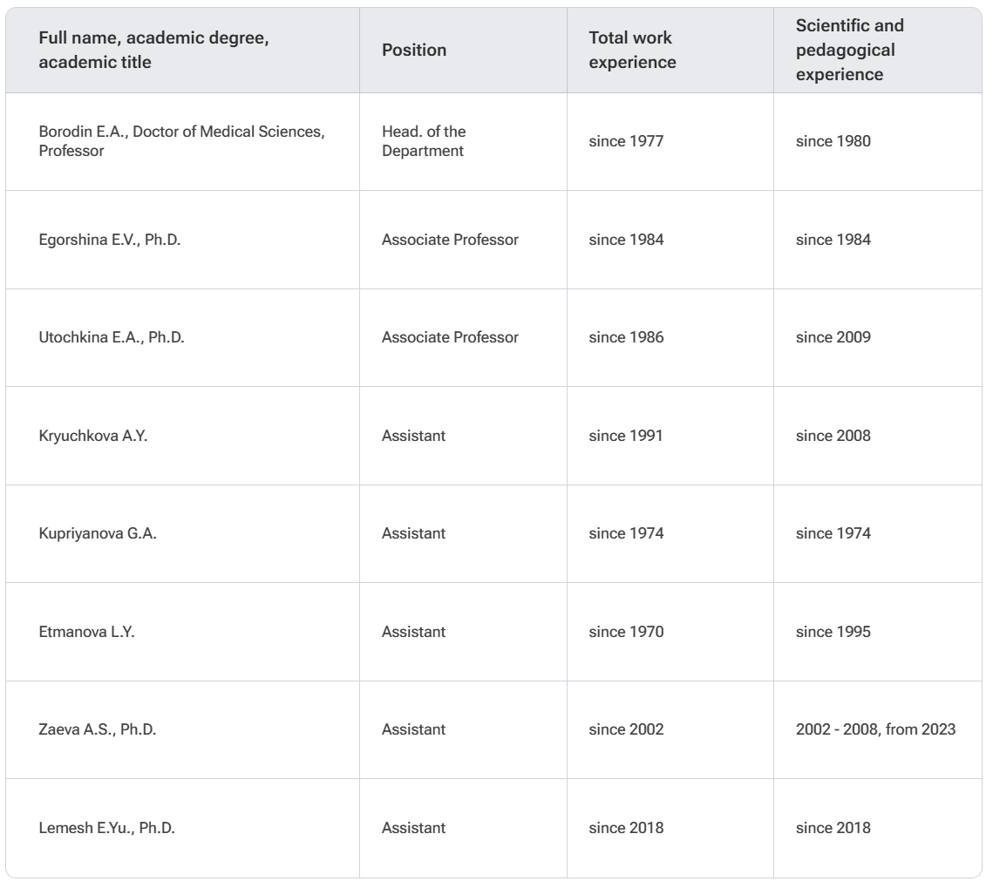993x888 pixels.
Task: Select the Lemesh E.Yu., Ph.D. cell
Action: pos(107,828)
